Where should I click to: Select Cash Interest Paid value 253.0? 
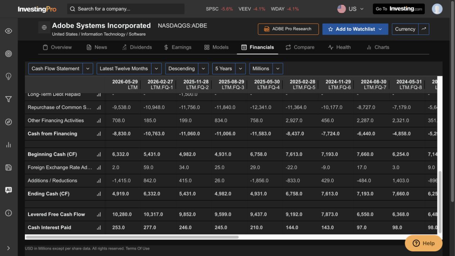118,228
